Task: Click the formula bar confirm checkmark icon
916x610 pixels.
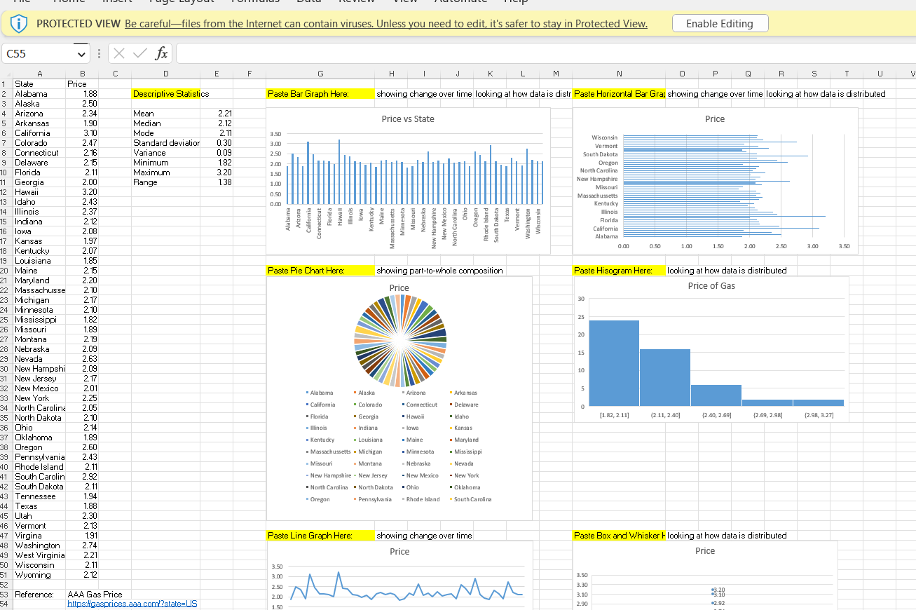Action: click(140, 53)
